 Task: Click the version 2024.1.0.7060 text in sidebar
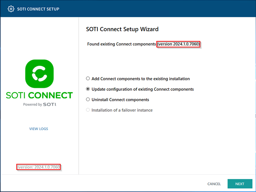38,167
